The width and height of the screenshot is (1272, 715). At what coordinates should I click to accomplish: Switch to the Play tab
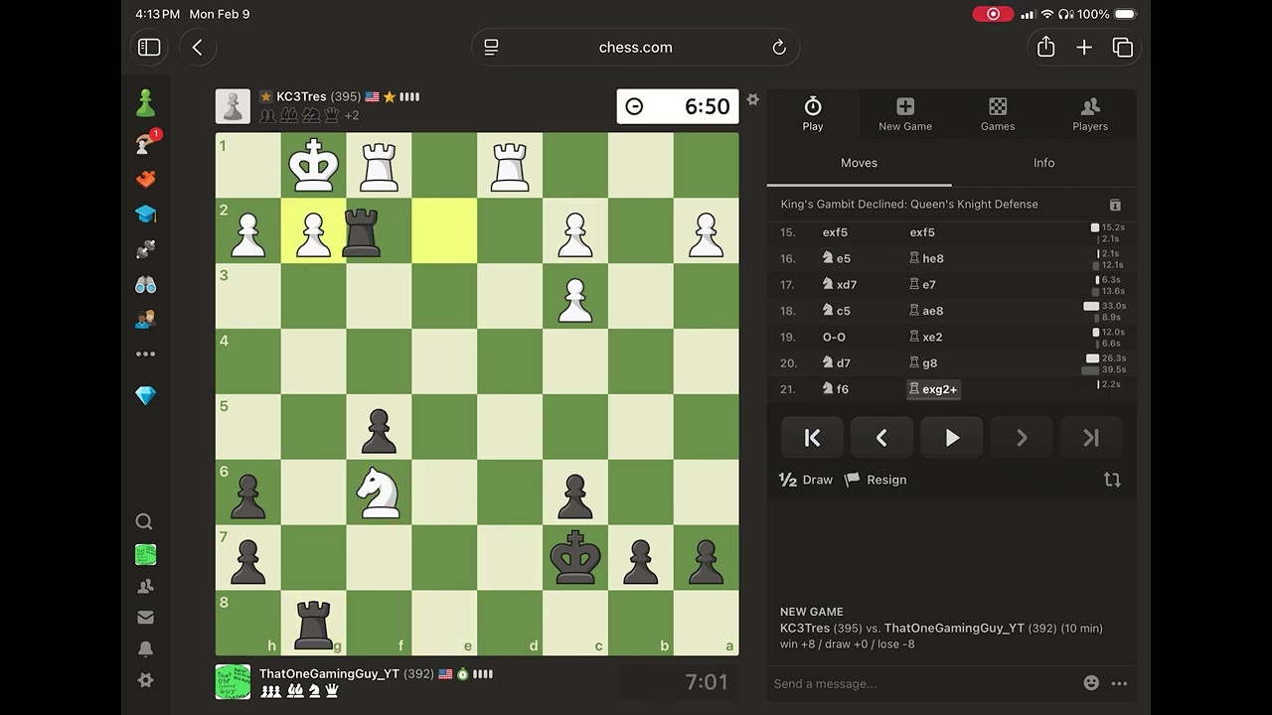pos(813,114)
